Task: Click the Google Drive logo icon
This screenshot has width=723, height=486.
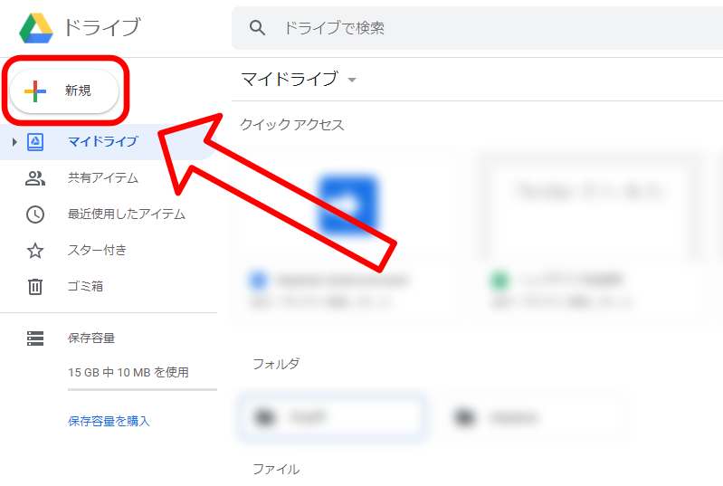Action: tap(36, 28)
